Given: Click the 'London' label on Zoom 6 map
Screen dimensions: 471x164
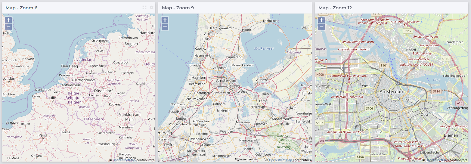Looking at the screenshot, I should coord(9,79).
